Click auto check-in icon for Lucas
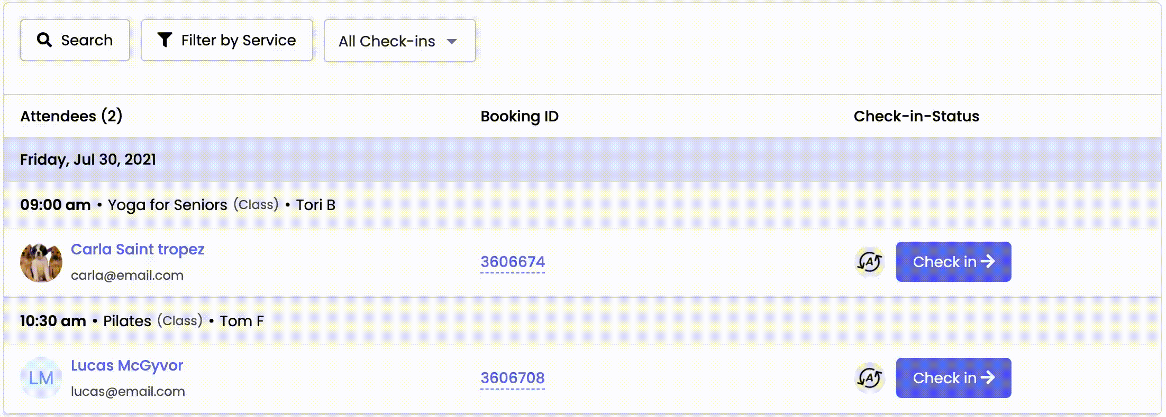This screenshot has height=417, width=1166. (x=869, y=378)
